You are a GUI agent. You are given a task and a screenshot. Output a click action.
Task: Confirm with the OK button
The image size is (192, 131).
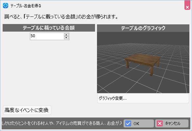pos(139,123)
